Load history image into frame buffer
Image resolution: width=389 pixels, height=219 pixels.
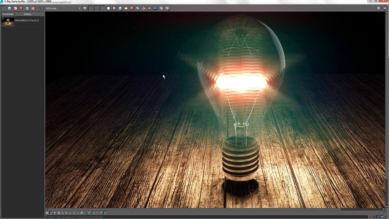tap(16, 8)
